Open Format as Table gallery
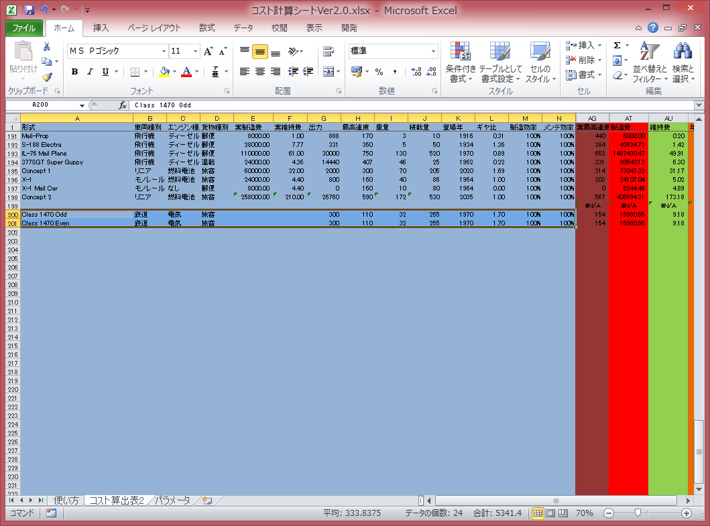This screenshot has width=710, height=526. click(x=500, y=62)
